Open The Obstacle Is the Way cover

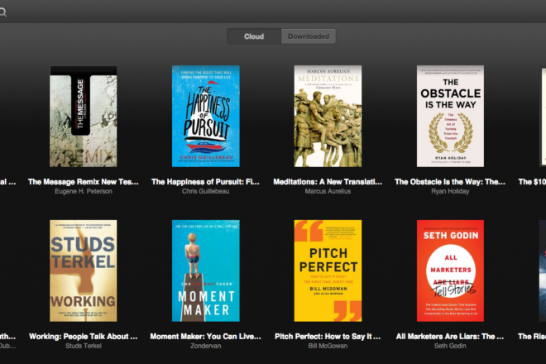click(450, 117)
